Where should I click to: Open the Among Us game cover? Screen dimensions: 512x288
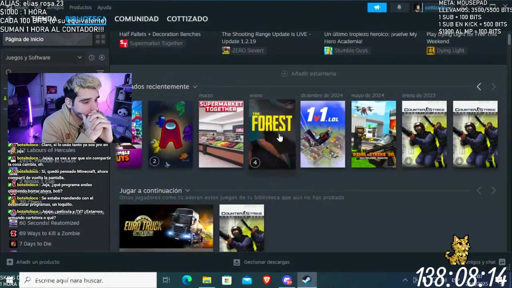click(x=170, y=134)
